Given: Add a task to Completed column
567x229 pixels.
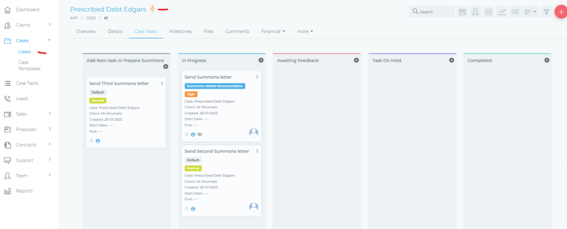Looking at the screenshot, I should [547, 60].
